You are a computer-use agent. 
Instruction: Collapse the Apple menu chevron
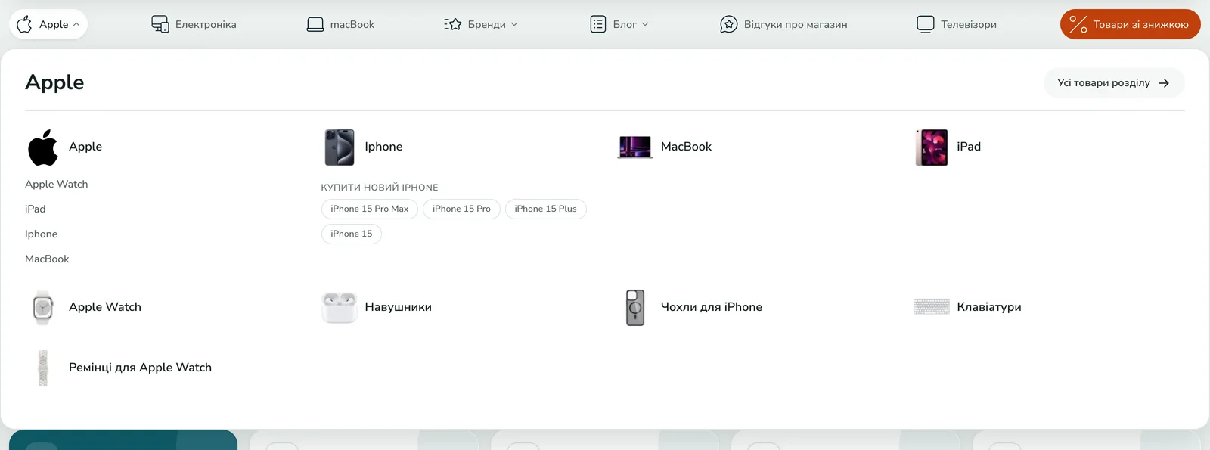(x=76, y=25)
